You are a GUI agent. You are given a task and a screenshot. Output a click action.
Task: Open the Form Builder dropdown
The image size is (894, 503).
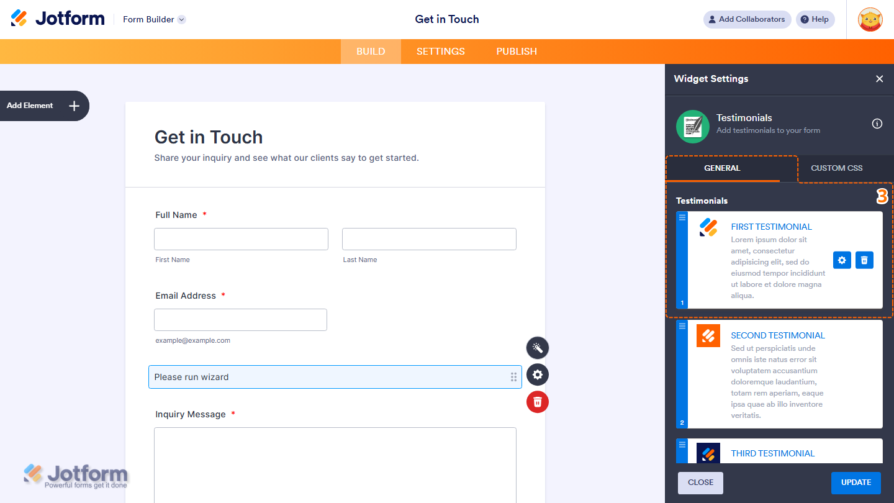154,19
